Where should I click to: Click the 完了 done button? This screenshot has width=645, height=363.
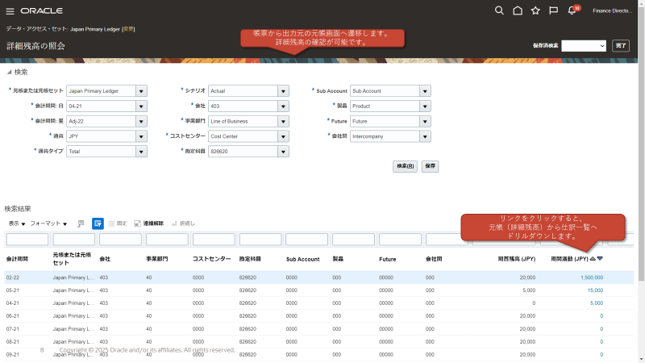point(621,46)
